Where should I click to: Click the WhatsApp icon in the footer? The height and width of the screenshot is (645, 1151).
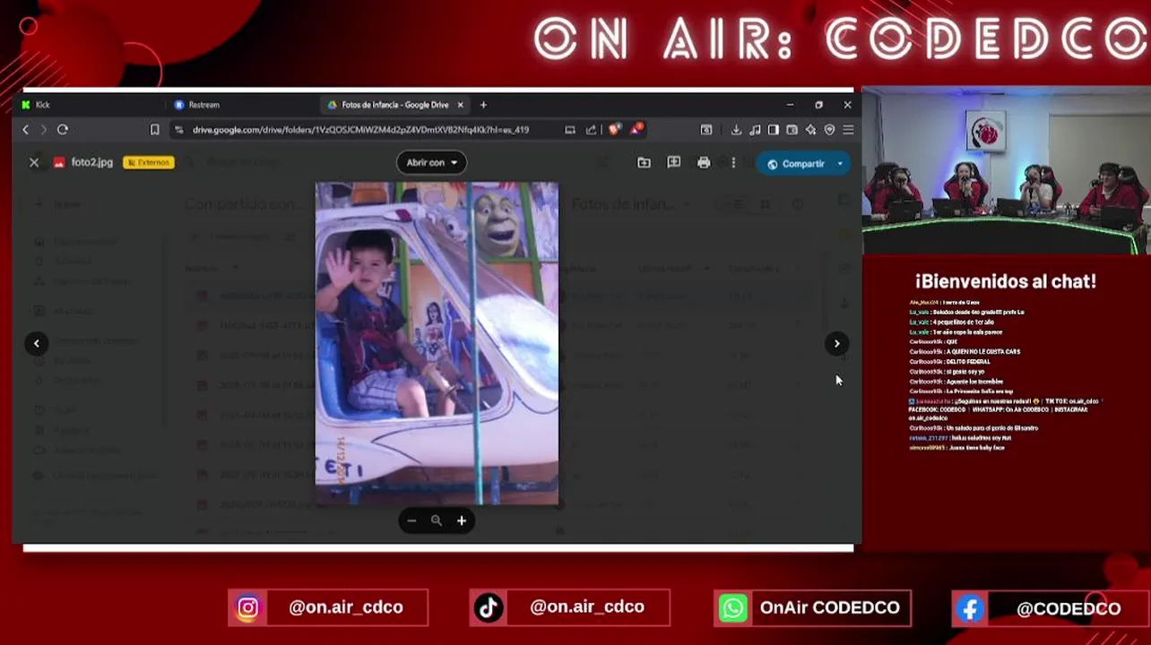732,608
